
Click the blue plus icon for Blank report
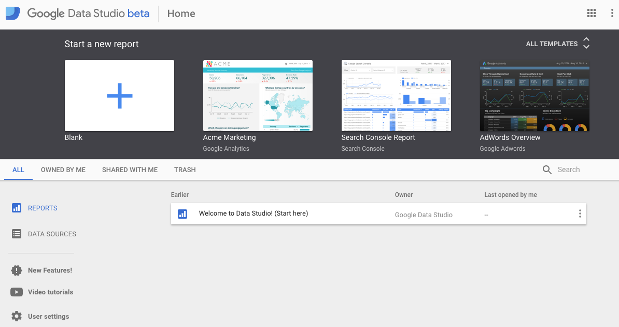119,96
